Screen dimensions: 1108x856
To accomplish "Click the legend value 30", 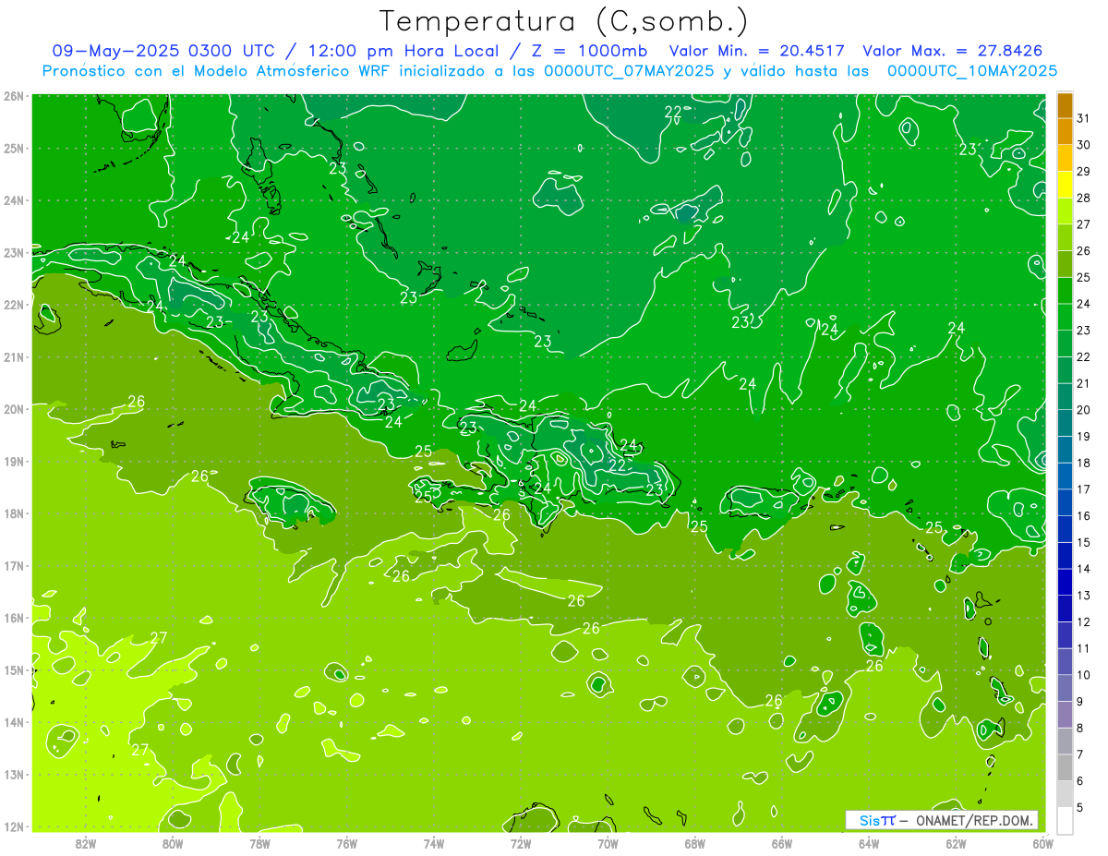I will [x=1084, y=145].
